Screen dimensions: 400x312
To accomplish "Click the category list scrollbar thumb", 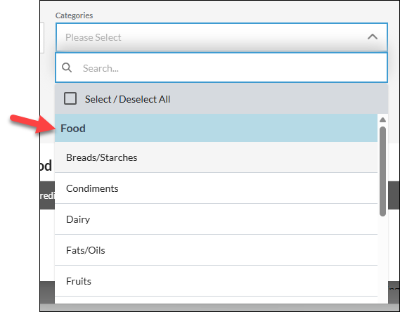I will 382,171.
